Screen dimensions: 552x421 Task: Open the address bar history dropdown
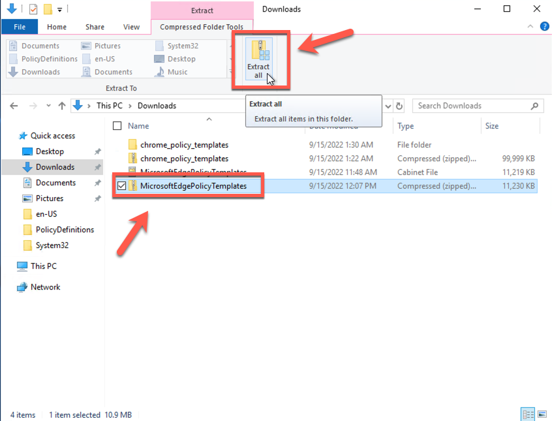[x=388, y=106]
